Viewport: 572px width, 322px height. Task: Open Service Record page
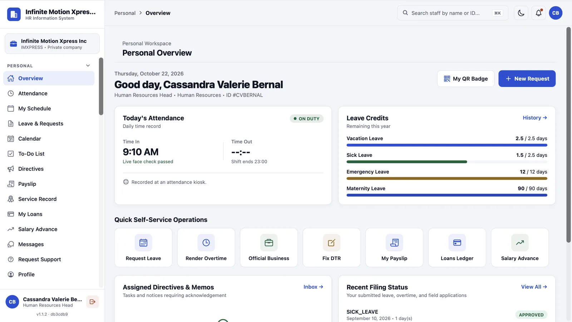49,199
